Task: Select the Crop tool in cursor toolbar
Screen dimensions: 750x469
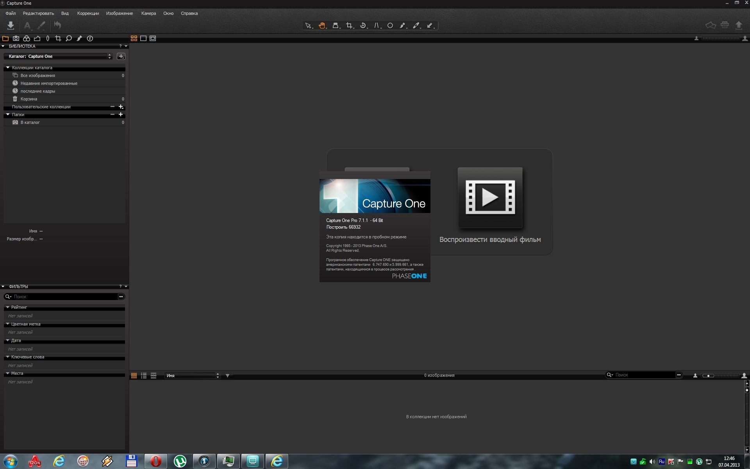Action: pos(349,25)
